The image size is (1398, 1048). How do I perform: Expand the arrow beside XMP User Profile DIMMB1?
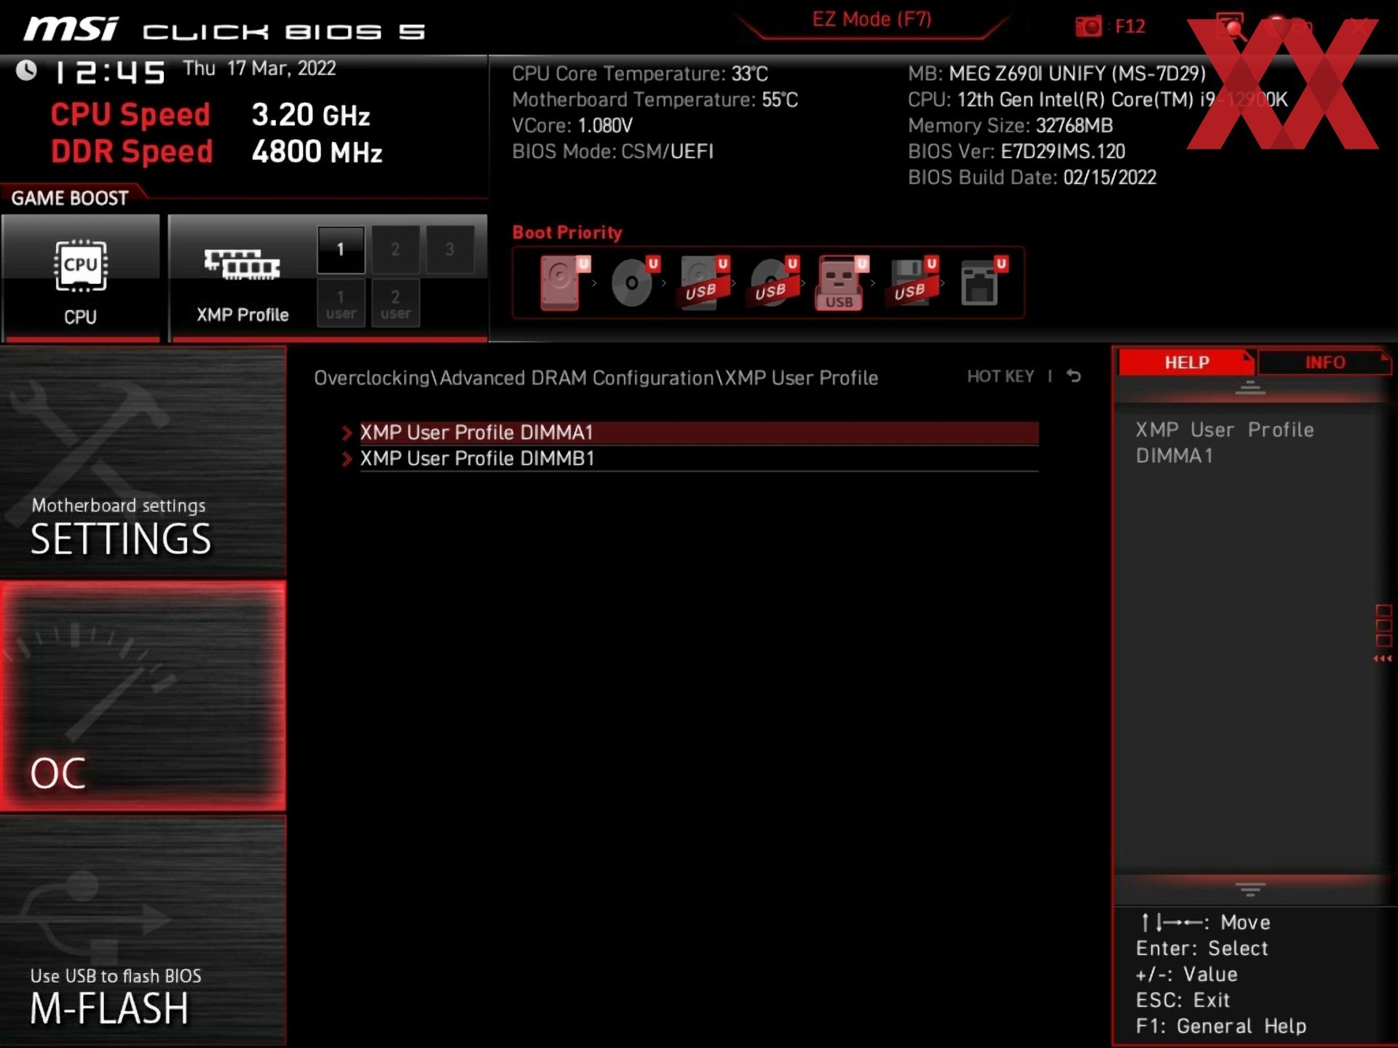[347, 459]
